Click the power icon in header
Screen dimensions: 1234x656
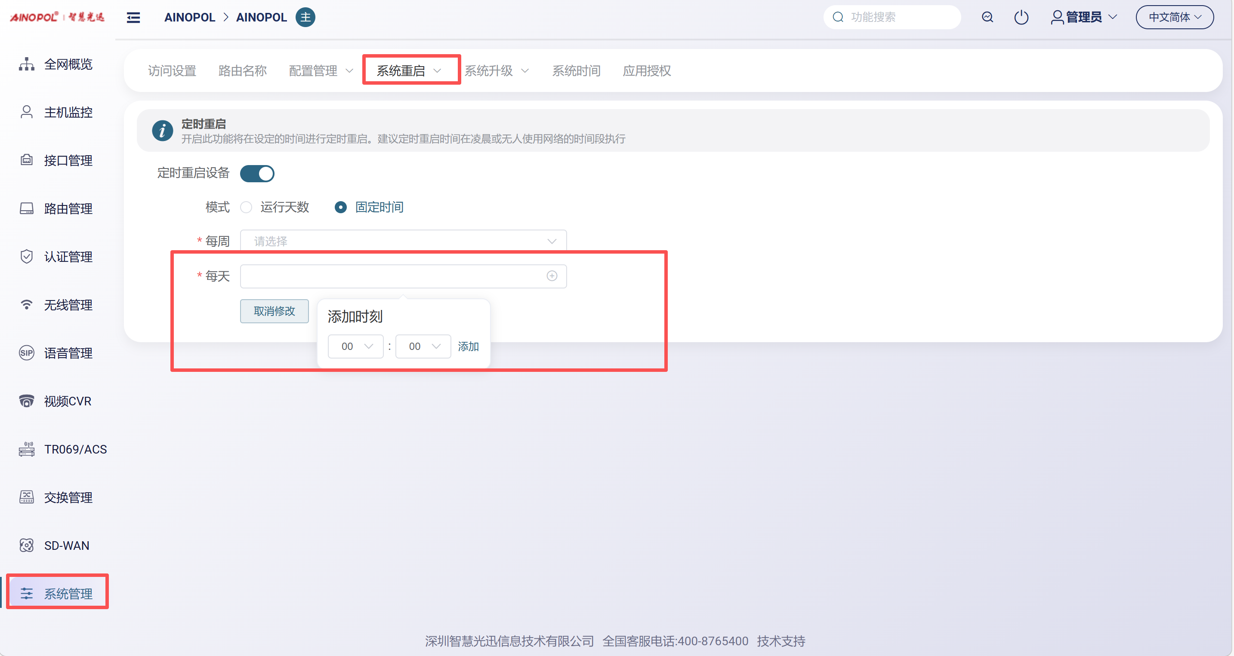[x=1021, y=18]
